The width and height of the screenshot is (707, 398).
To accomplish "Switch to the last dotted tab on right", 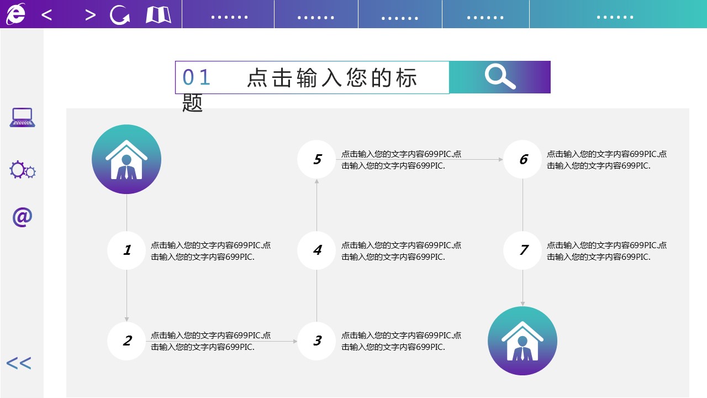I will pyautogui.click(x=615, y=17).
